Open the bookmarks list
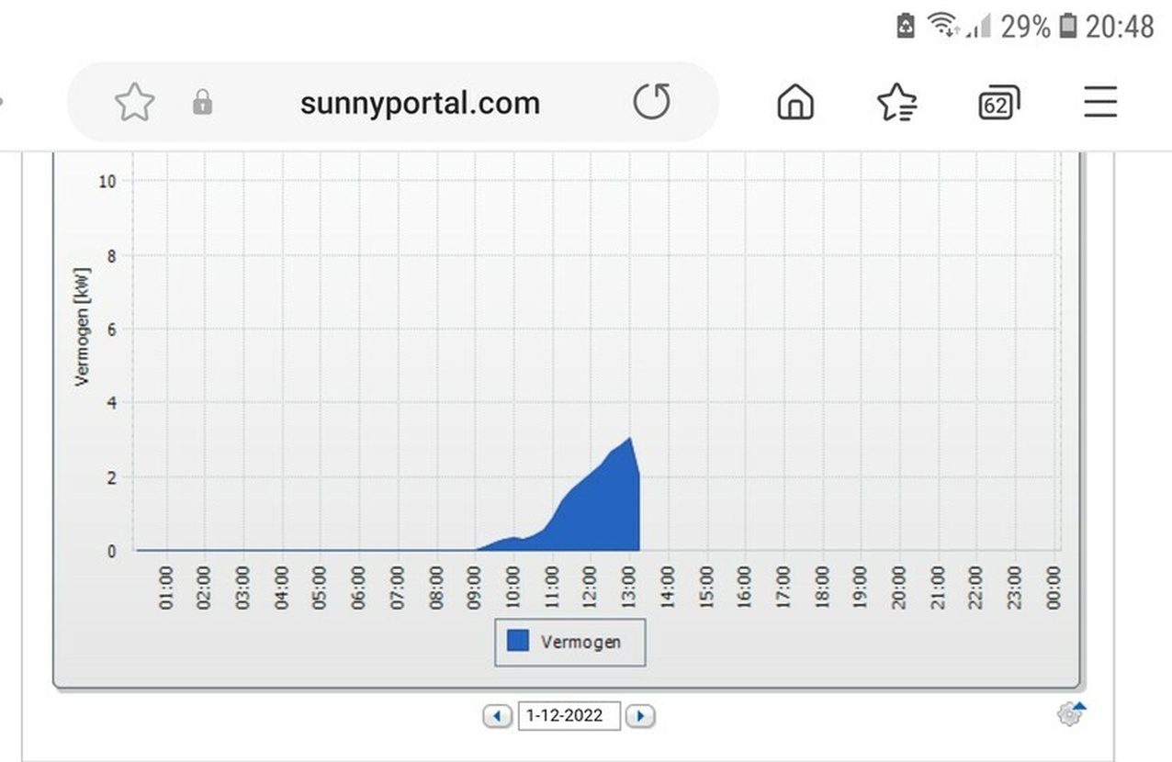The height and width of the screenshot is (762, 1172). click(x=896, y=102)
